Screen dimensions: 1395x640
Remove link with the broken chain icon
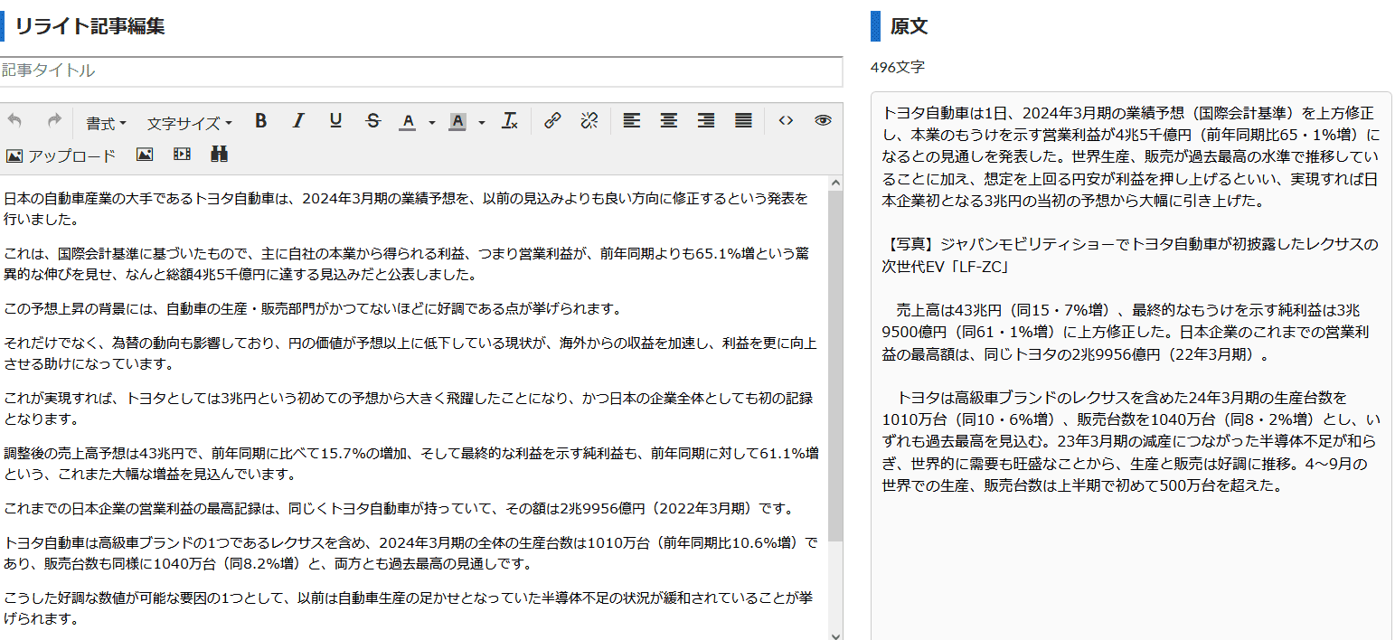click(589, 121)
